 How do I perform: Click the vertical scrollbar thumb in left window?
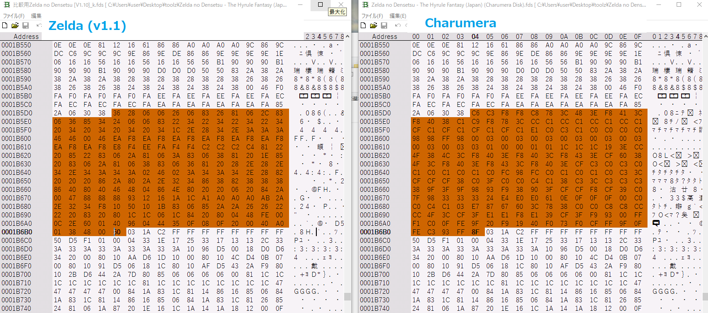point(347,296)
